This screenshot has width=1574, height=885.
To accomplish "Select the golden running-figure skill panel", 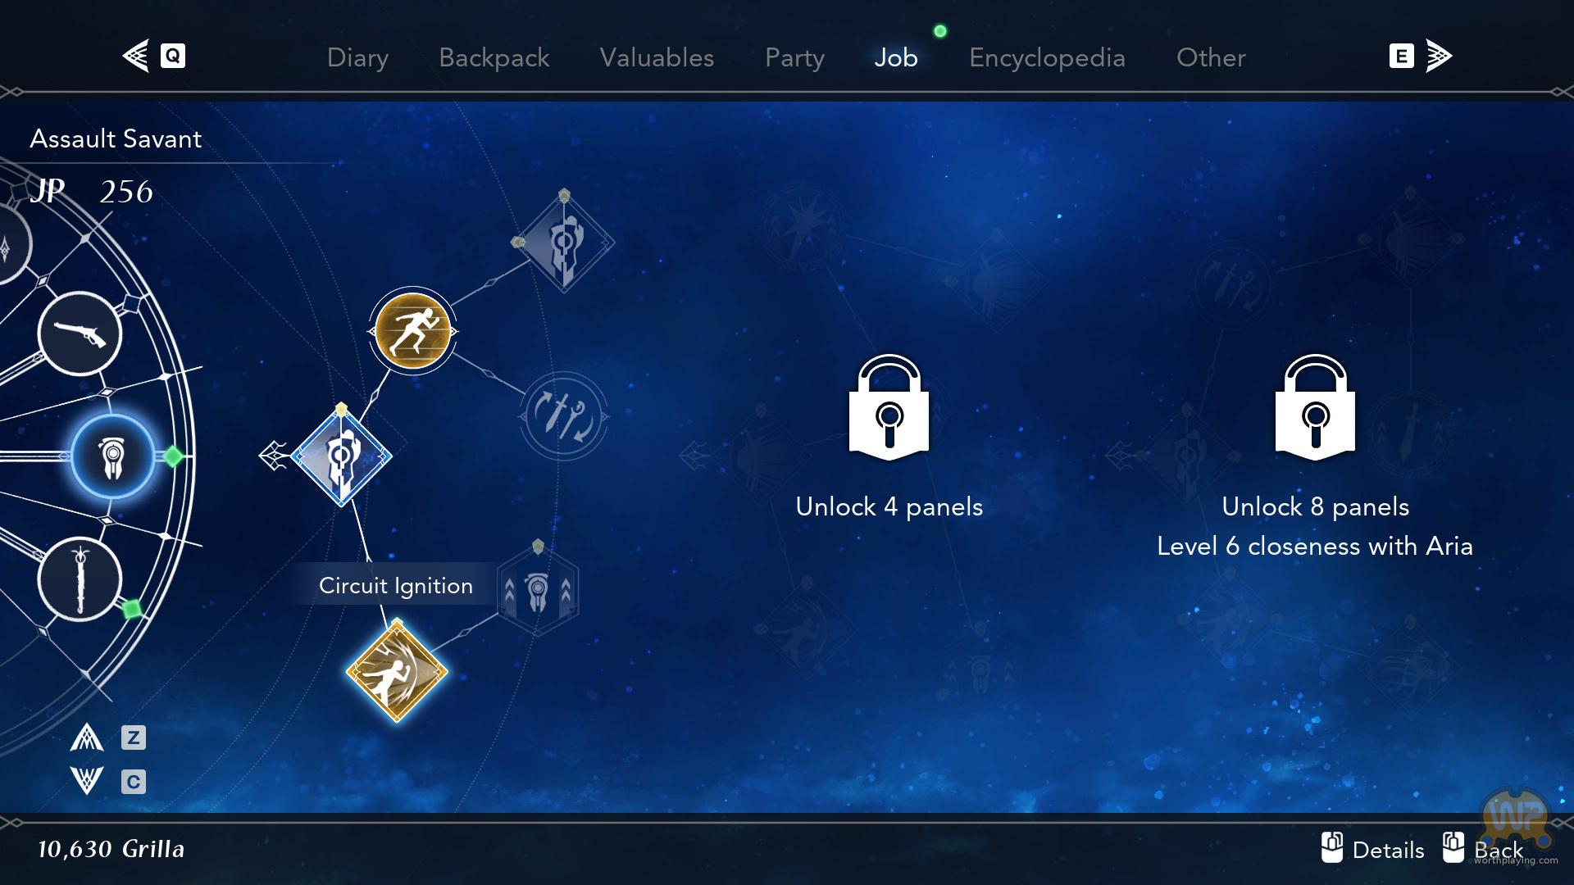I will click(412, 330).
